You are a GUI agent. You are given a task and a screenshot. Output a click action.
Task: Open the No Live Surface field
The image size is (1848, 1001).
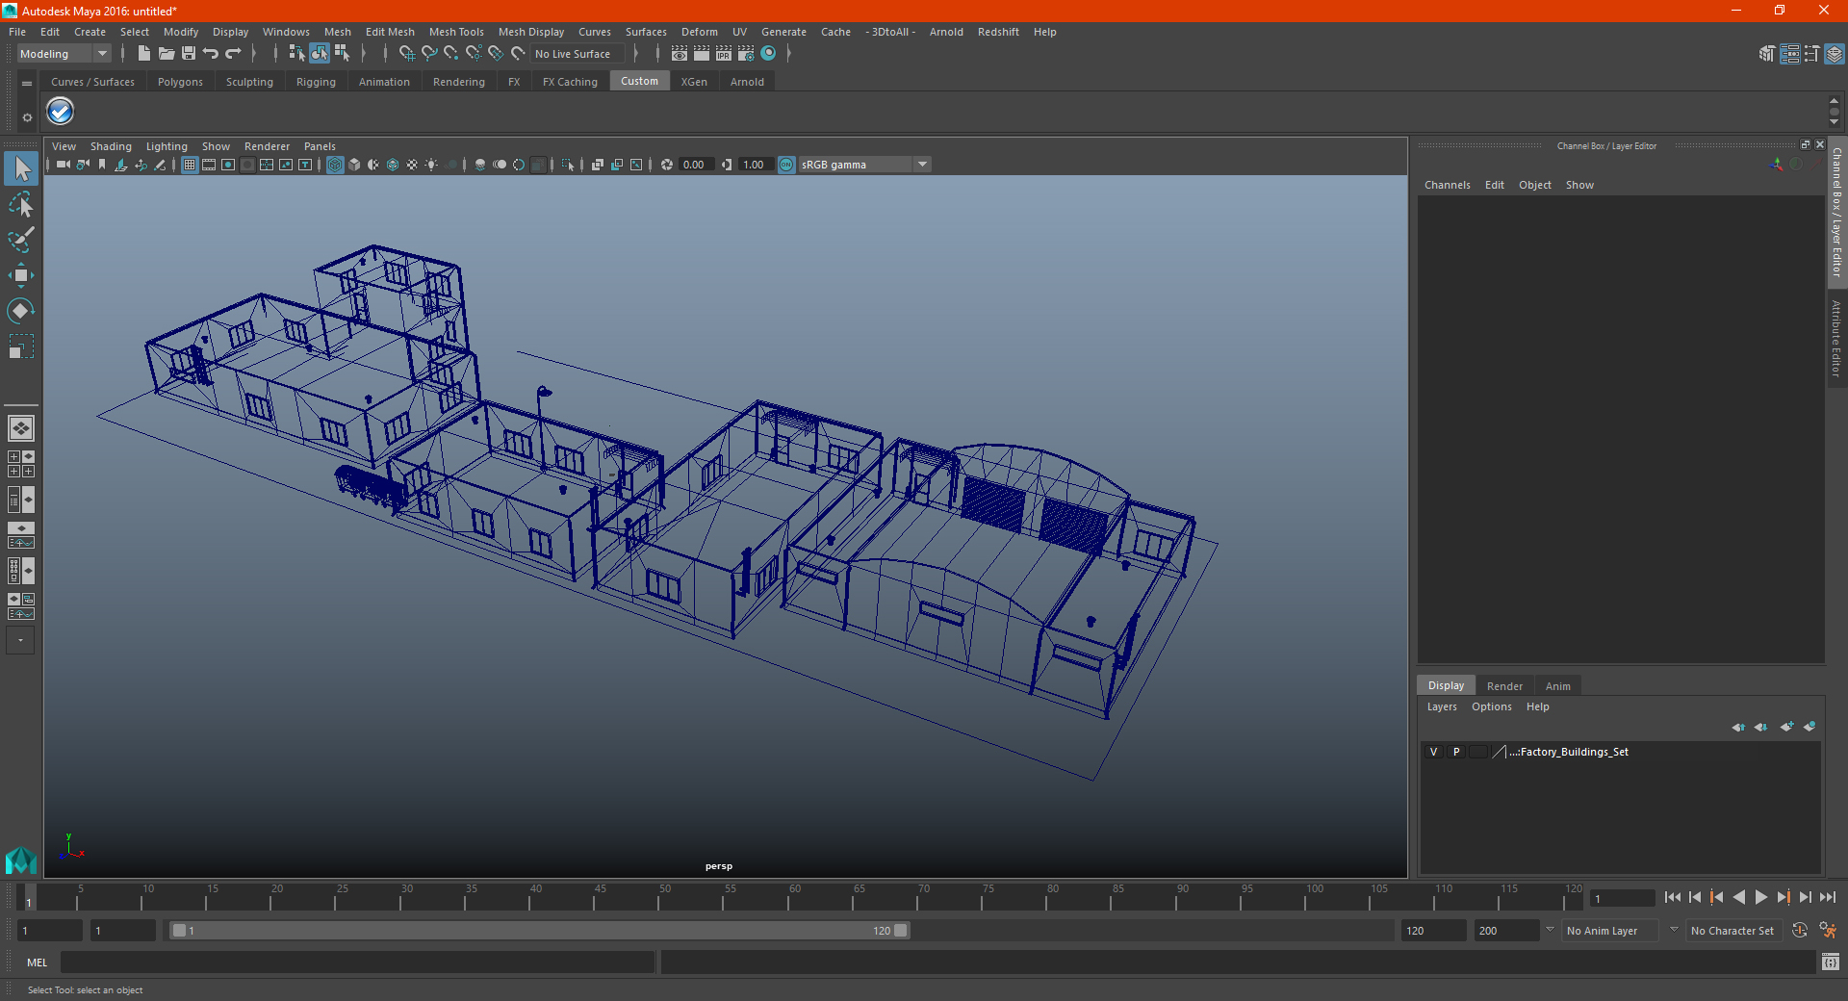577,54
